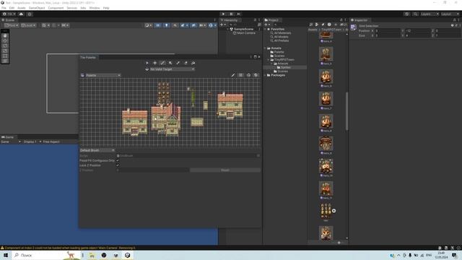
Task: Toggle the Lock Z Position checkbox
Action: [x=118, y=165]
